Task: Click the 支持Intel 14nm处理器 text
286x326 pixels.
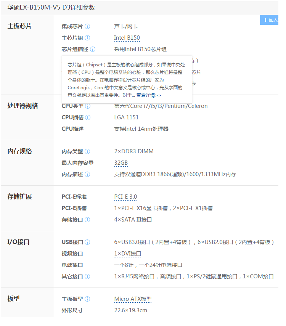Action: tap(141, 129)
